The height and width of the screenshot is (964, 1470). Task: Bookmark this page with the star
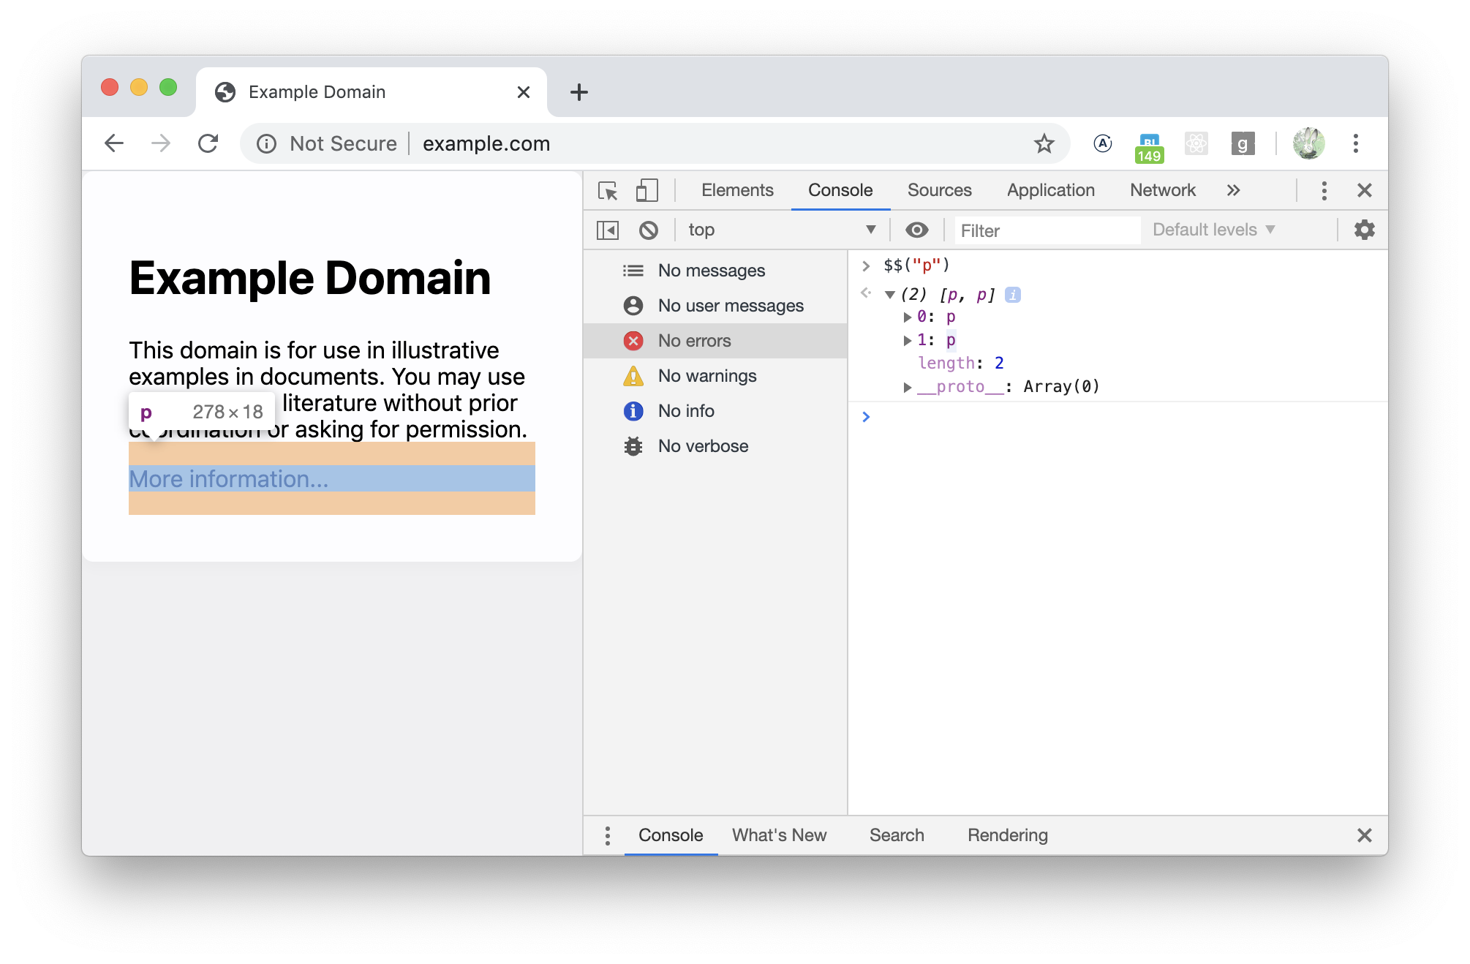click(x=1044, y=143)
